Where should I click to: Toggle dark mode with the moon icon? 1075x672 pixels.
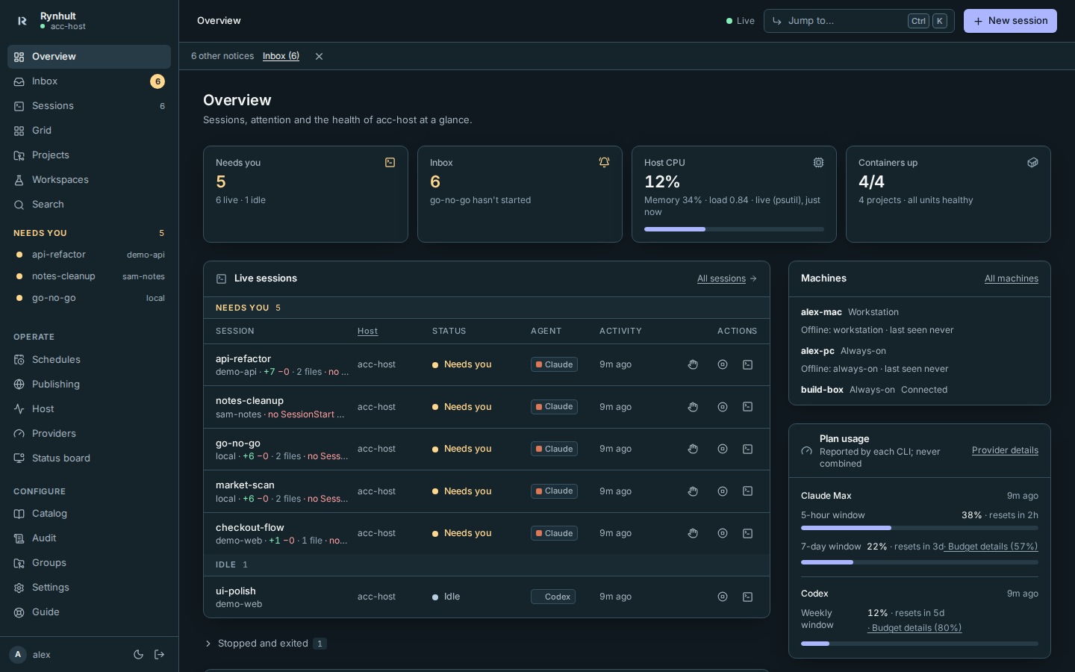(x=138, y=655)
